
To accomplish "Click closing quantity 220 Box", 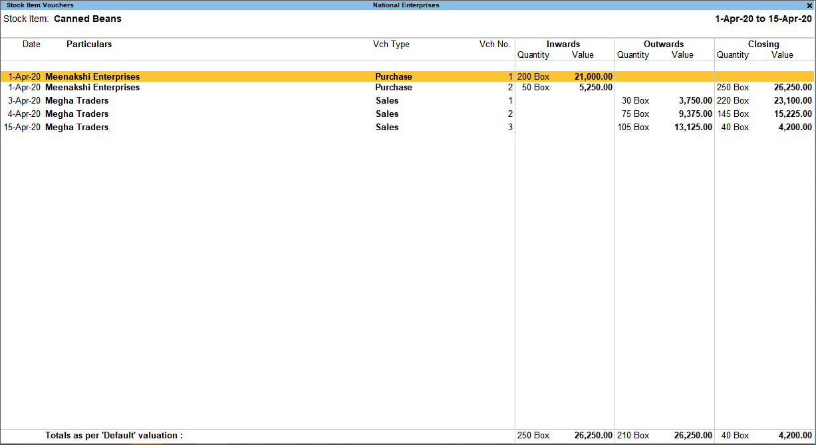I will 733,101.
